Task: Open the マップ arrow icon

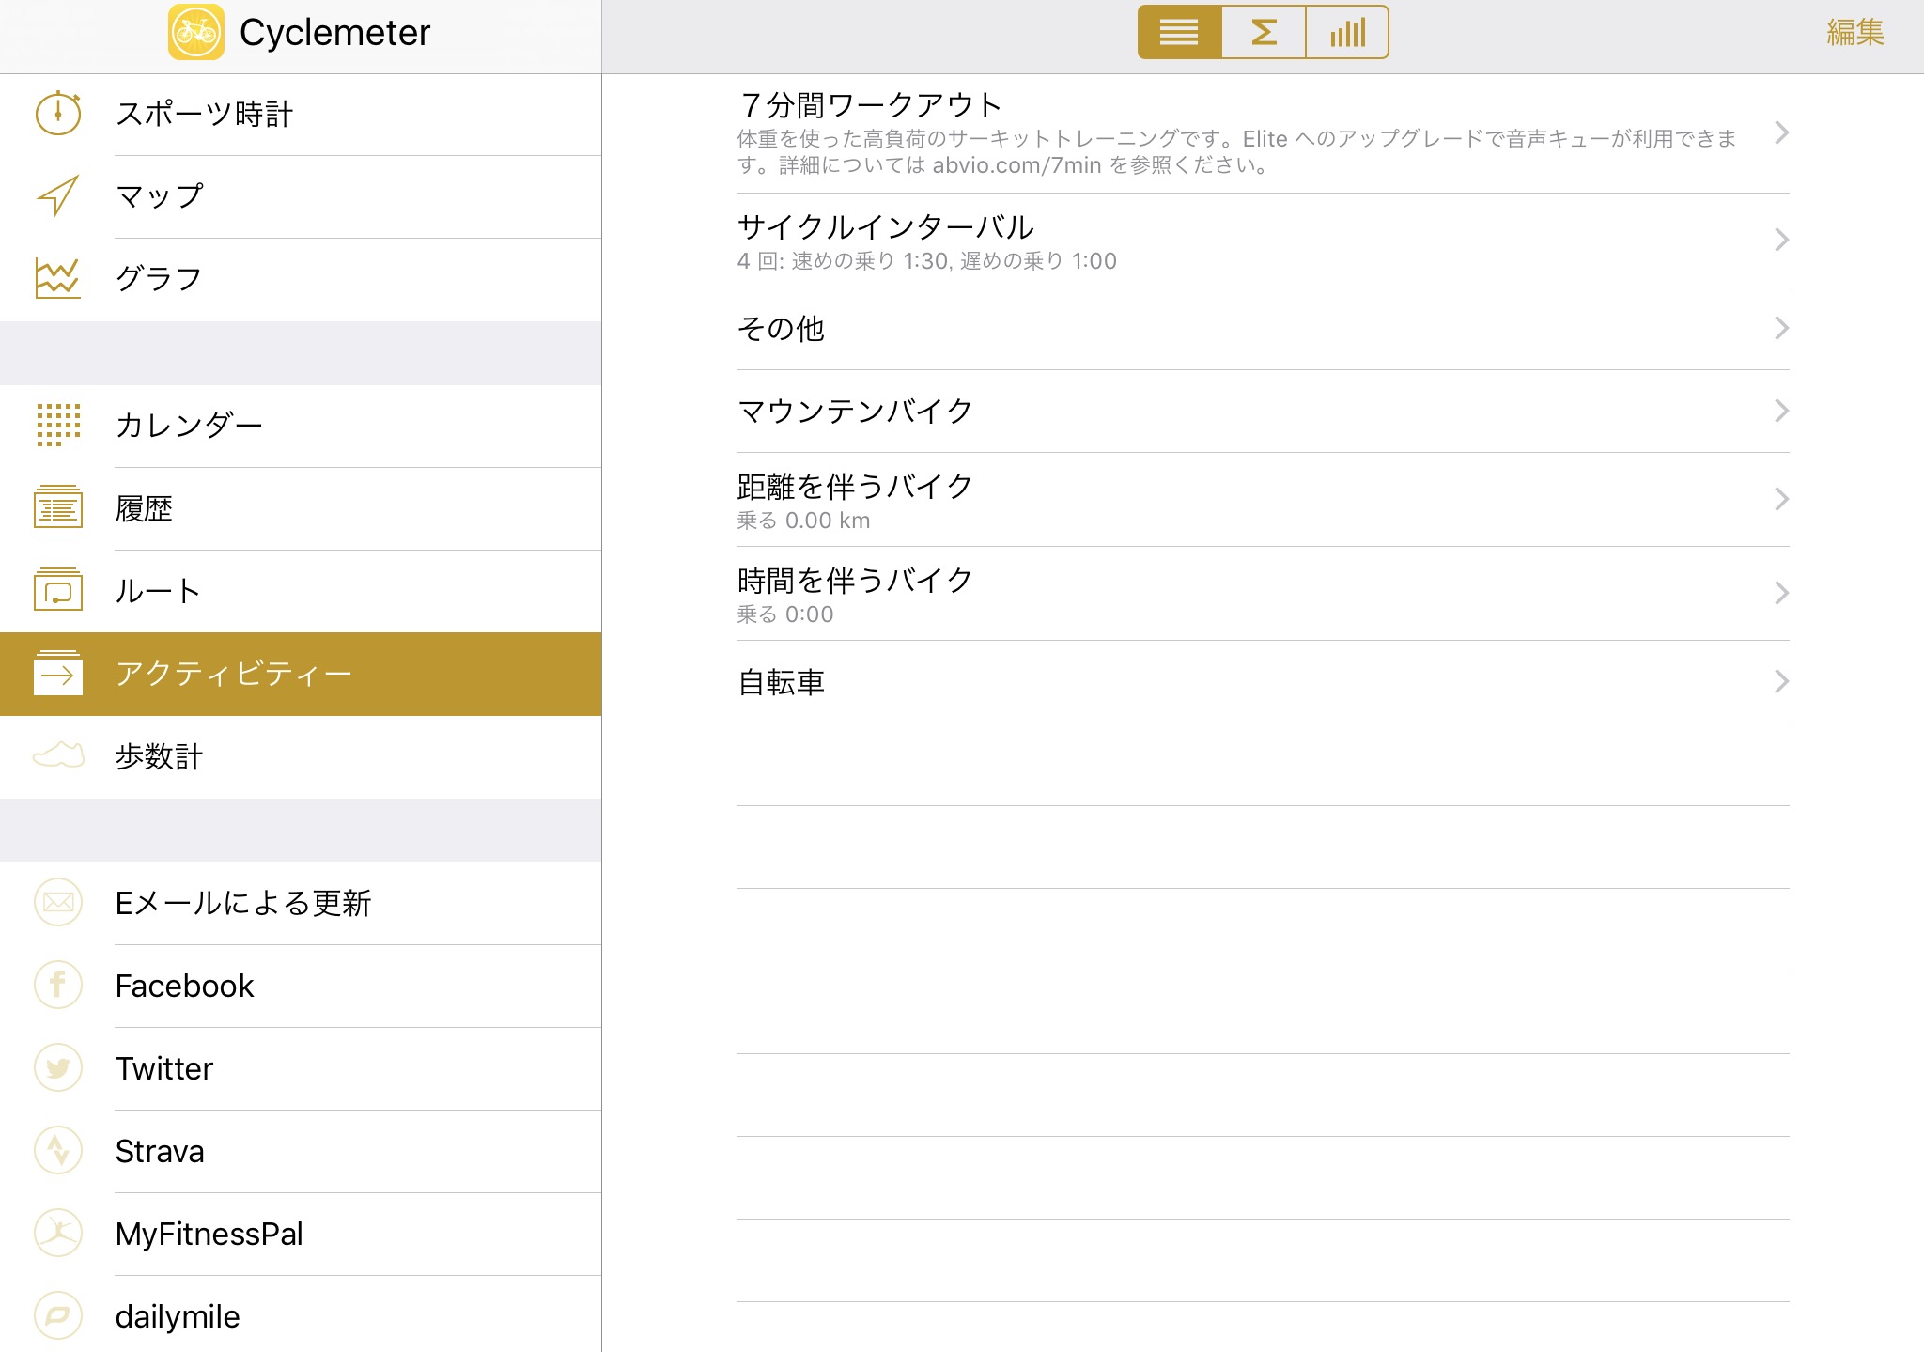Action: [58, 195]
